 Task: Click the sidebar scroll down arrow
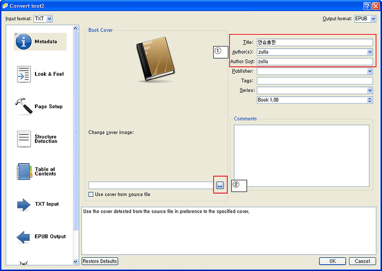(x=75, y=262)
